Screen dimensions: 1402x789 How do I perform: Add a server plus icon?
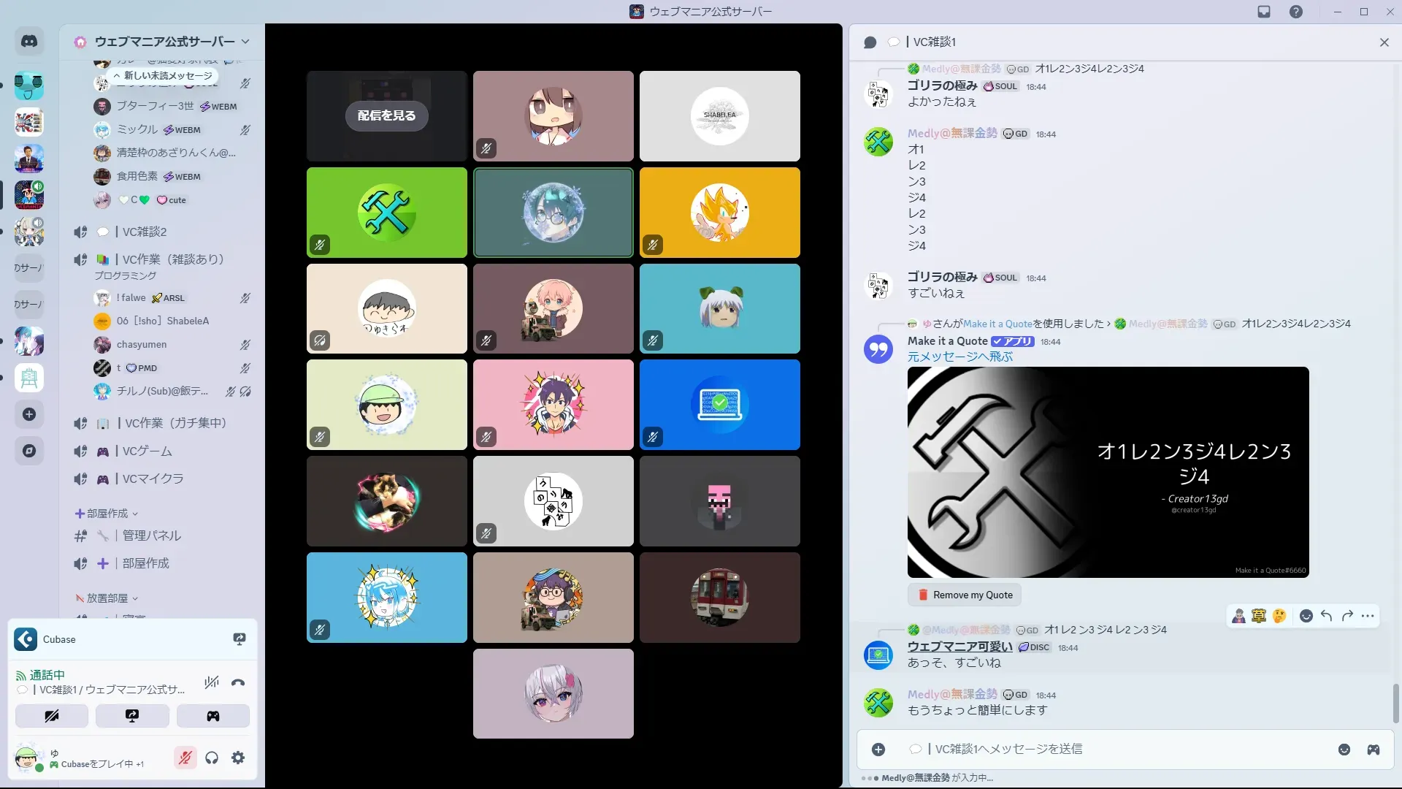pos(29,414)
